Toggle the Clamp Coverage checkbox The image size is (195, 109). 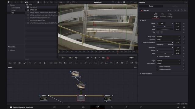point(157,56)
